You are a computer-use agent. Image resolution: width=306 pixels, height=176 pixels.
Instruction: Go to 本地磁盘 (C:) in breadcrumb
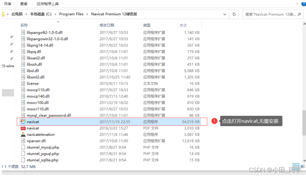coord(41,14)
